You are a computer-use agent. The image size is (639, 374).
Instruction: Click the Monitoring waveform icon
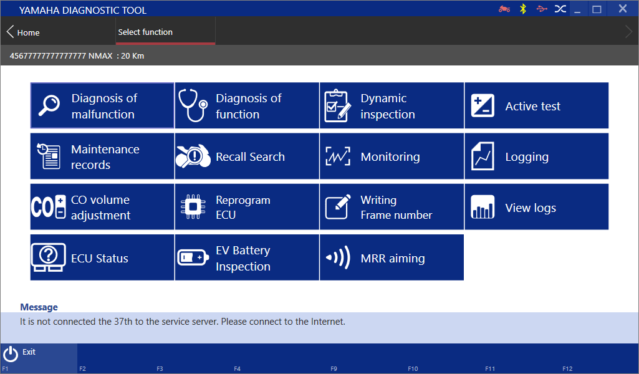point(338,156)
